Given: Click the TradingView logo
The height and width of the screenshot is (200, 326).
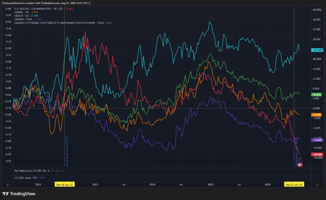Looking at the screenshot, I should [x=19, y=194].
